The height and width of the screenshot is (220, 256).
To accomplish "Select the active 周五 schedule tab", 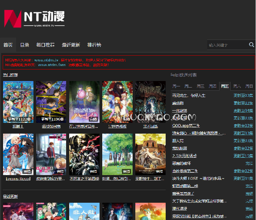I will 225,86.
